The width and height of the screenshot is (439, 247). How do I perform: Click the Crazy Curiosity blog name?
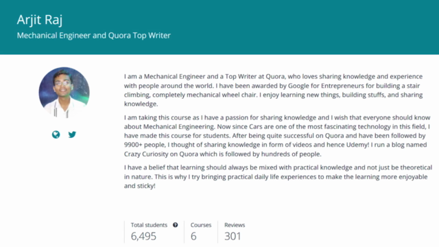146,154
